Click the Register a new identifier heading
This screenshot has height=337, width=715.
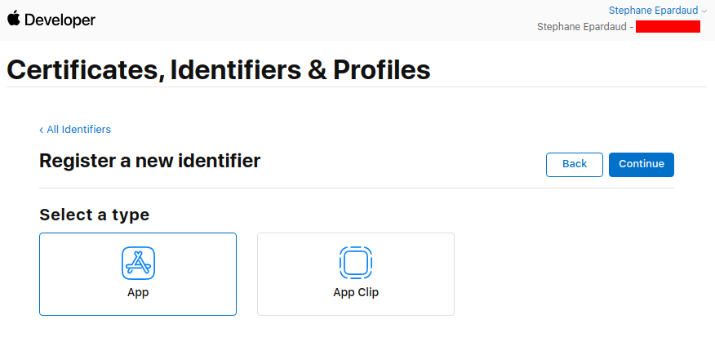149,161
